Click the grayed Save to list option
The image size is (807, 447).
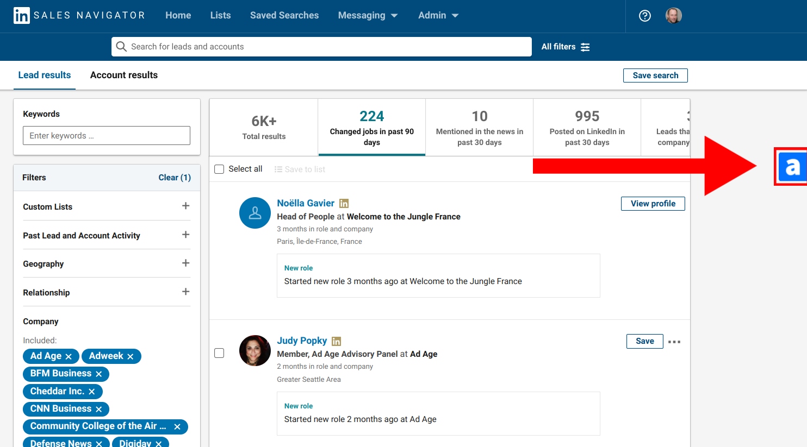tap(300, 169)
